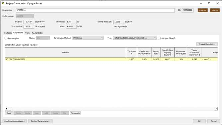Click the right scroll arrow of layers table
Image resolution: width=222 pixels, height=125 pixels.
point(216,109)
